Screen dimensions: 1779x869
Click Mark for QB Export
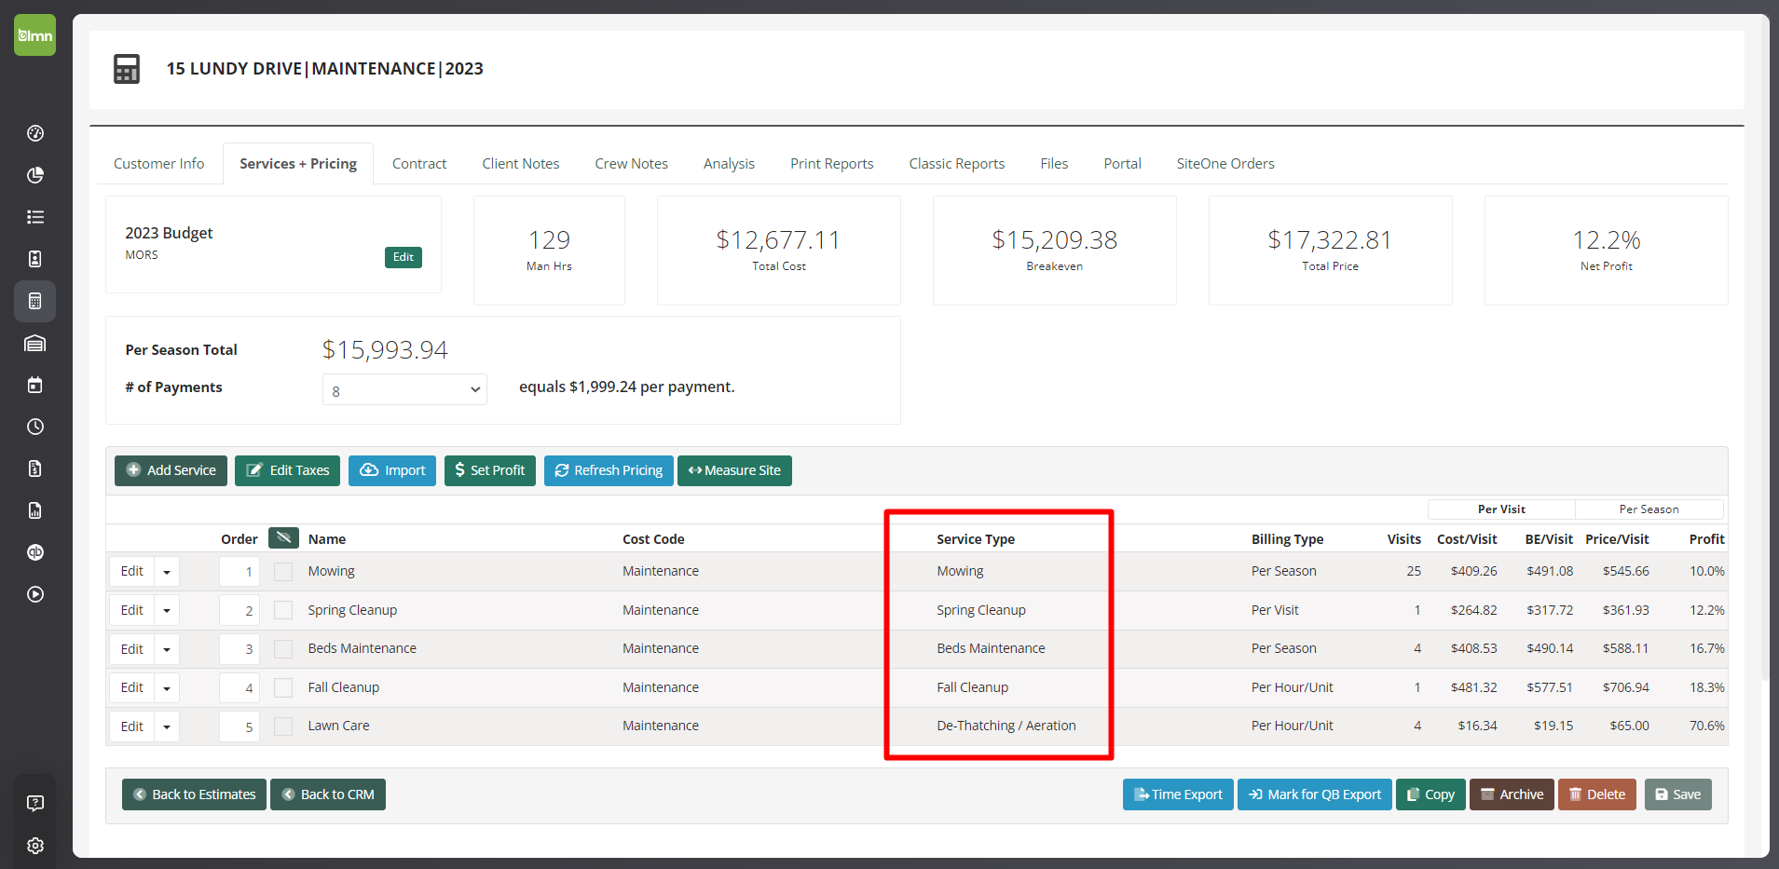[x=1314, y=794]
